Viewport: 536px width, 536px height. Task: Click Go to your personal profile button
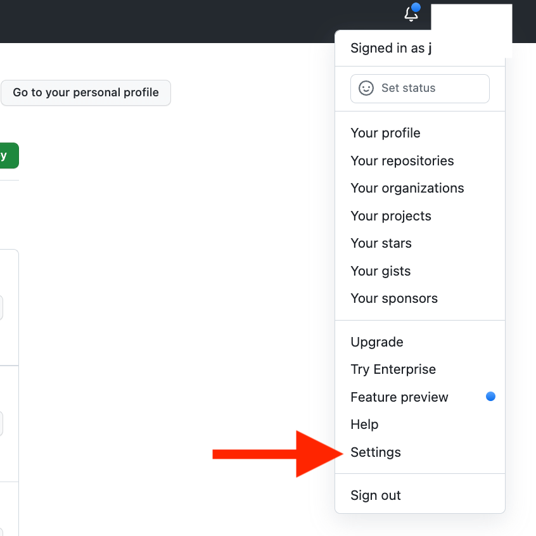(x=86, y=93)
